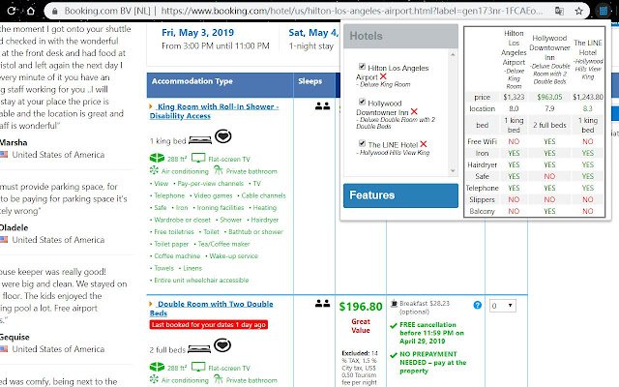Image resolution: width=619 pixels, height=387 pixels.
Task: Open the translate page icon in address bar
Action: point(559,11)
